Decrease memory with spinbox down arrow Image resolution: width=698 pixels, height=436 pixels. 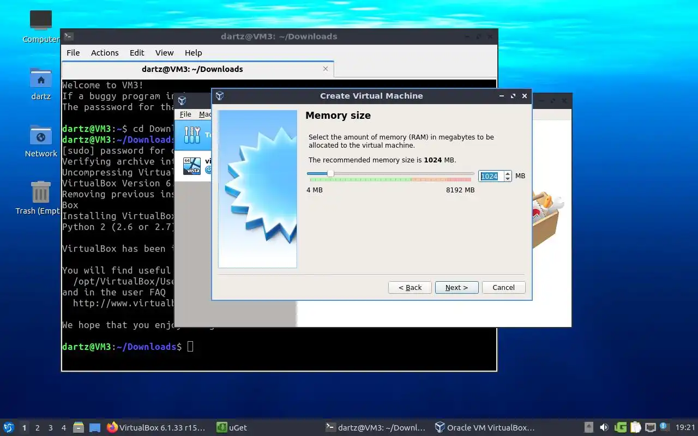tap(508, 179)
